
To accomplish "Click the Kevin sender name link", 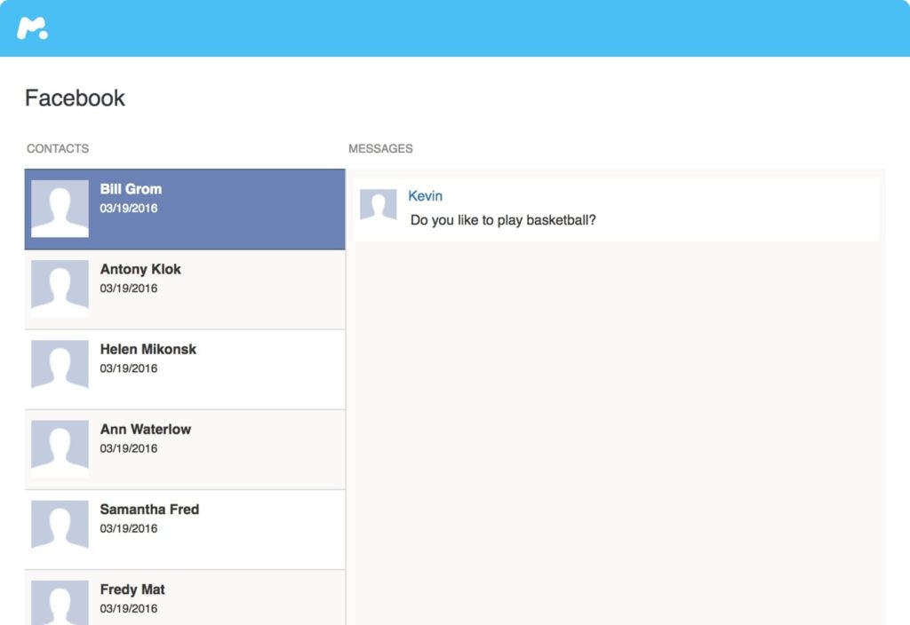I will 425,196.
